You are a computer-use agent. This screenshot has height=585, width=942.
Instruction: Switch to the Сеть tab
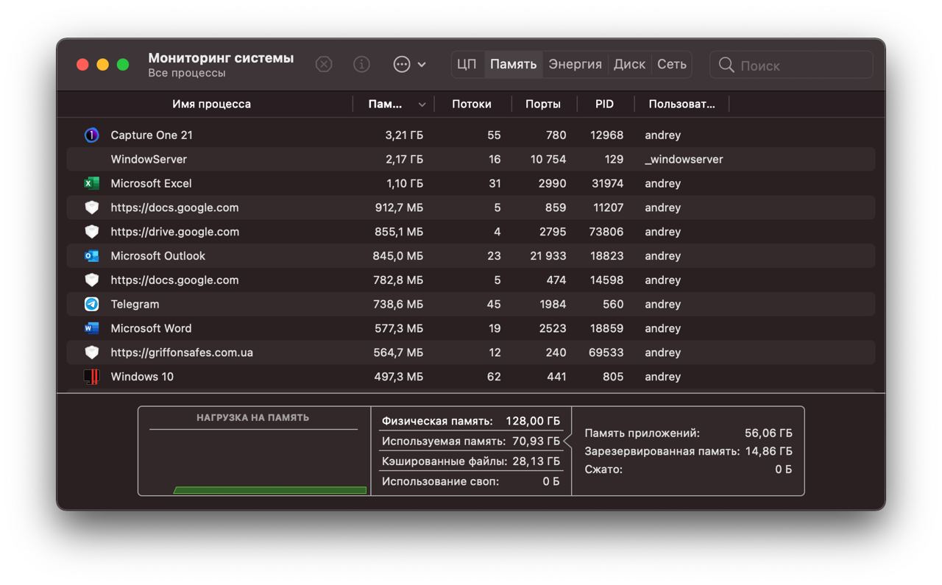point(671,65)
